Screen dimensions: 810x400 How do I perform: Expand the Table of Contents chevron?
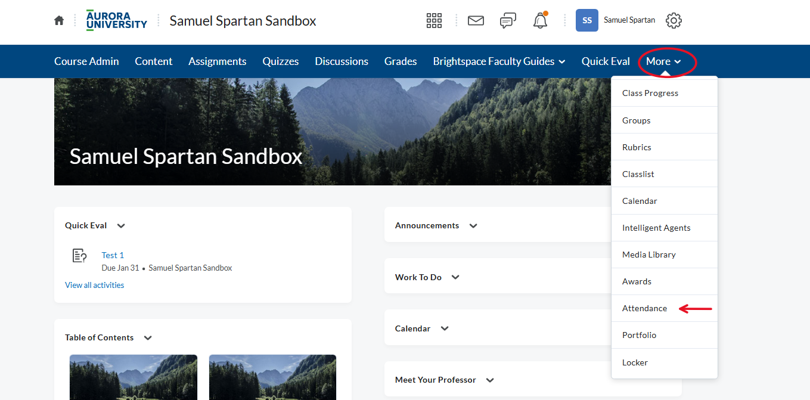(148, 337)
